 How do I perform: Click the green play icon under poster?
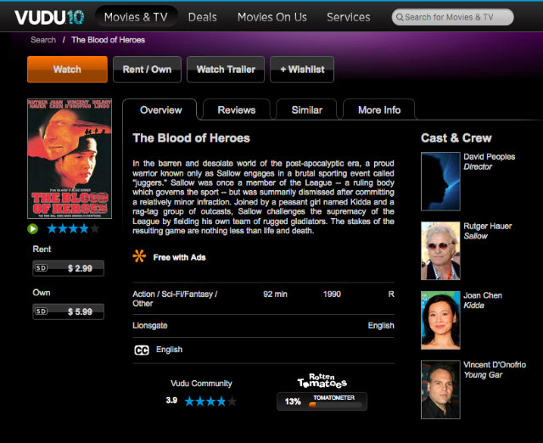pos(33,229)
